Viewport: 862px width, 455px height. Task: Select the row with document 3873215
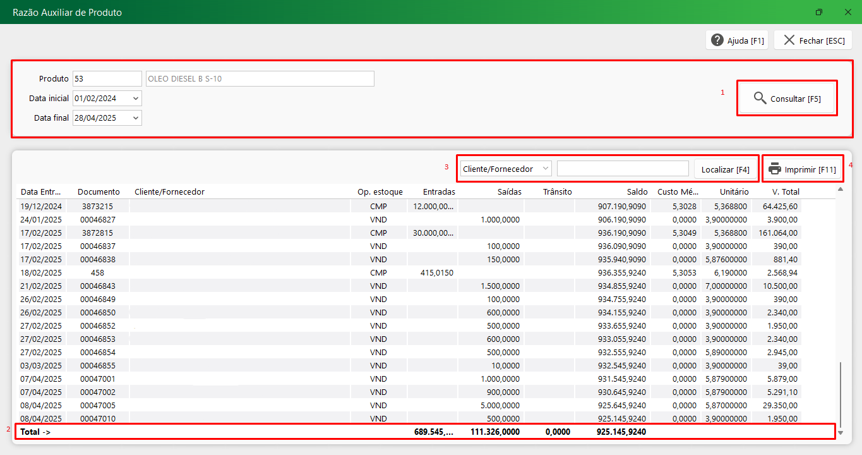pos(99,206)
